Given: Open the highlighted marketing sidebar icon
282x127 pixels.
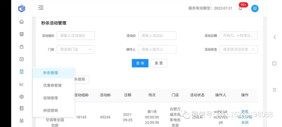Looking at the screenshot, I should click(22, 72).
